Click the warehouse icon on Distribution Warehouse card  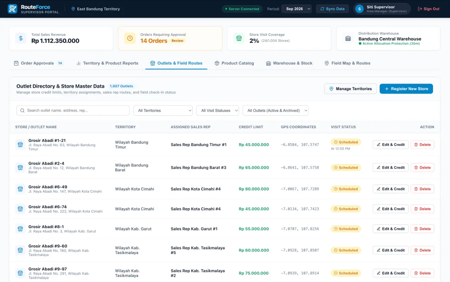click(348, 38)
